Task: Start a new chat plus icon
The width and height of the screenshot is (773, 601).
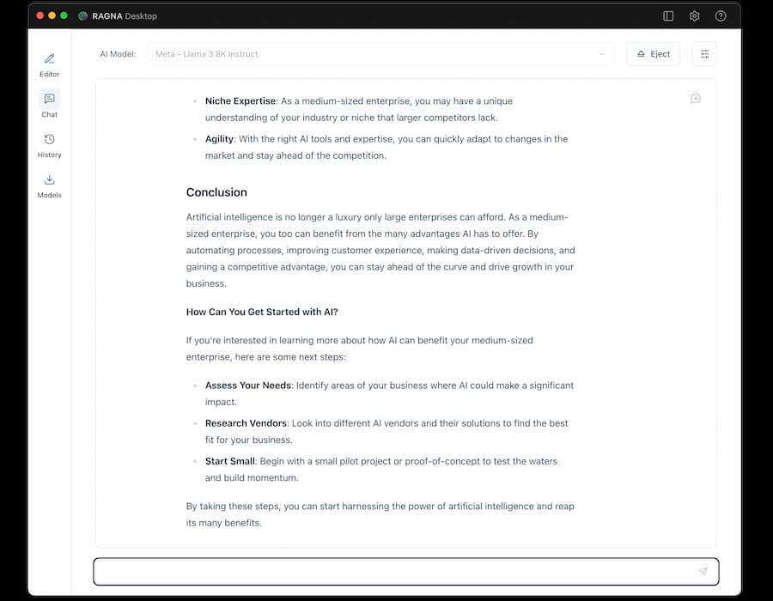Action: [x=695, y=99]
